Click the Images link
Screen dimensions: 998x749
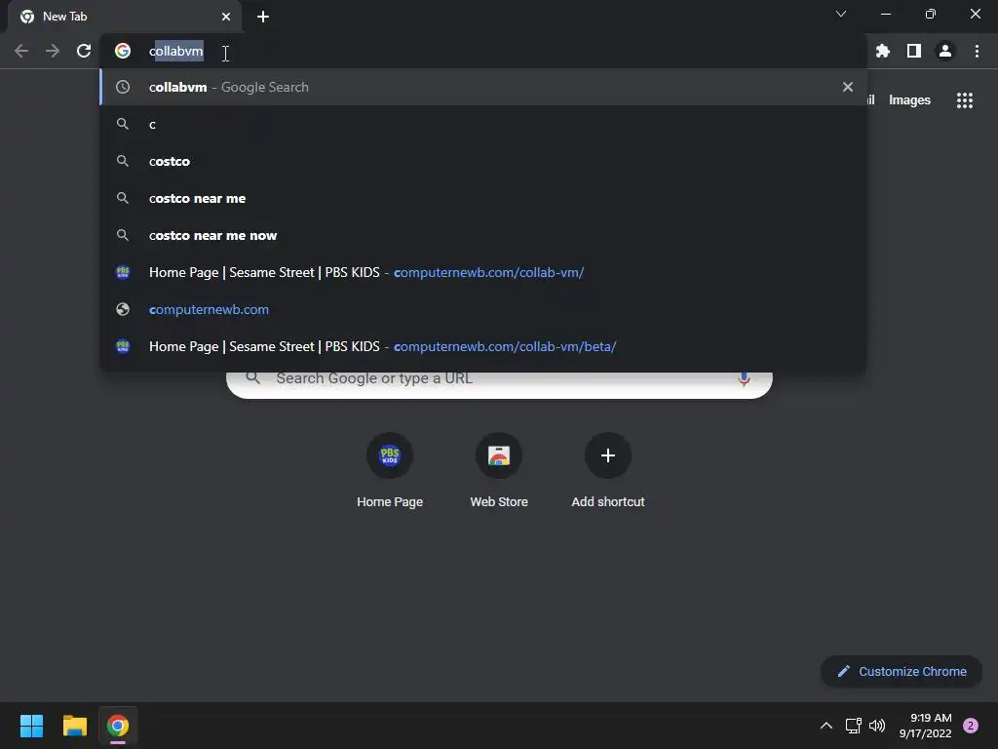tap(909, 100)
